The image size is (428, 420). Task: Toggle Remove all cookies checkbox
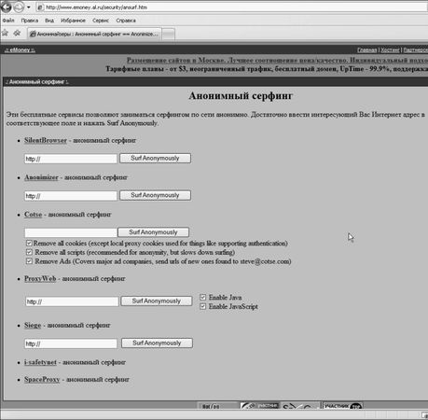[29, 243]
